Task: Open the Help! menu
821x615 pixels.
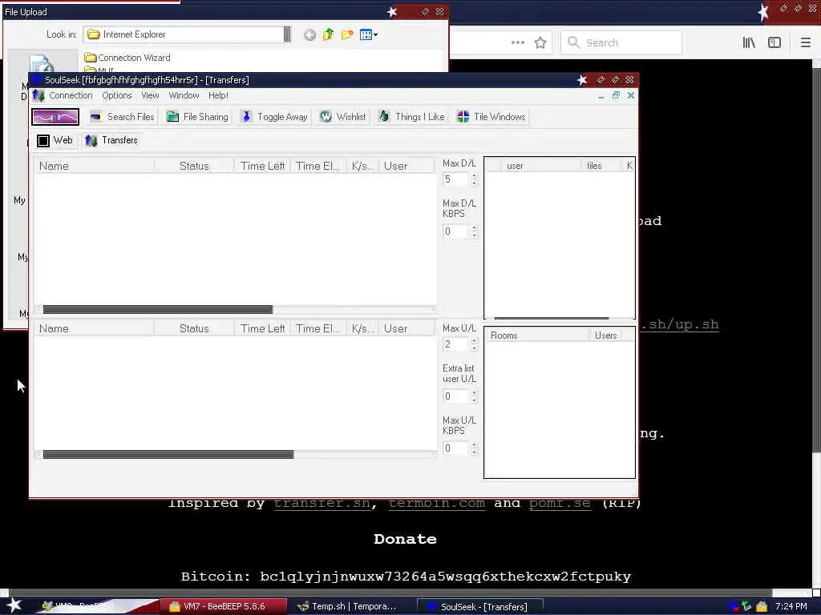Action: click(218, 96)
